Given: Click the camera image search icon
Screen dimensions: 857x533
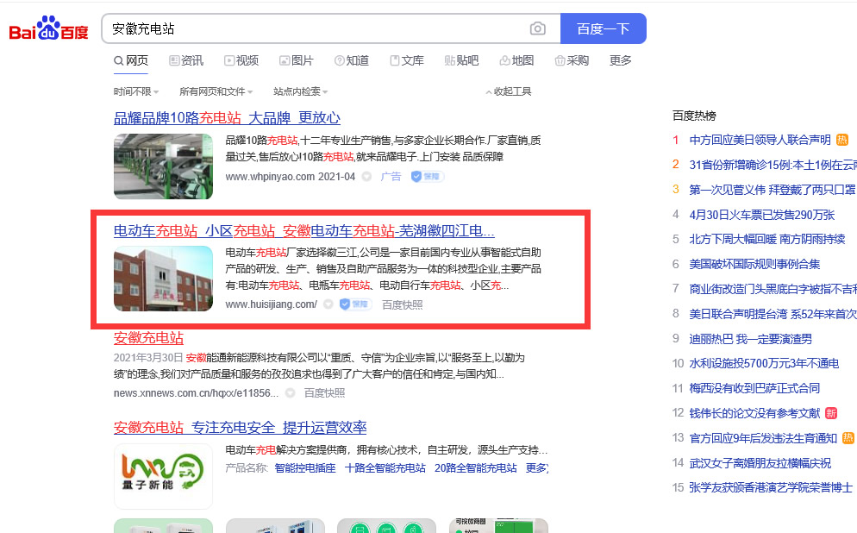Looking at the screenshot, I should (538, 28).
